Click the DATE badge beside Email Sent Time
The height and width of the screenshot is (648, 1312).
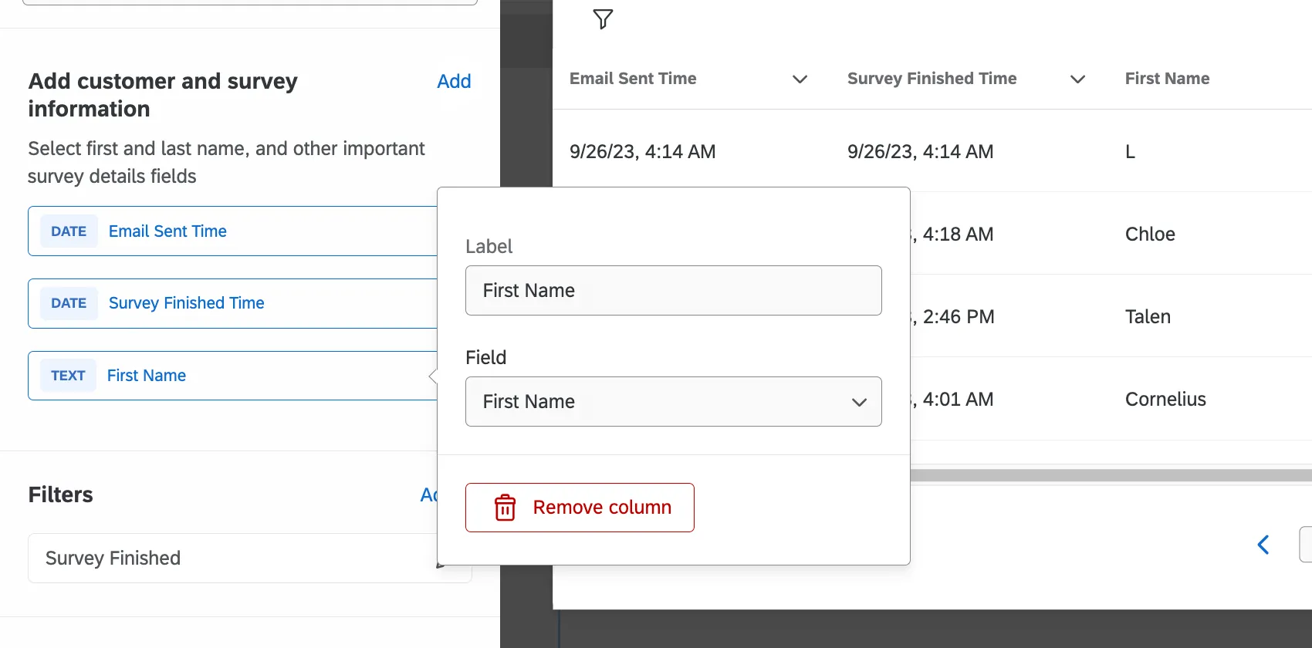tap(69, 231)
